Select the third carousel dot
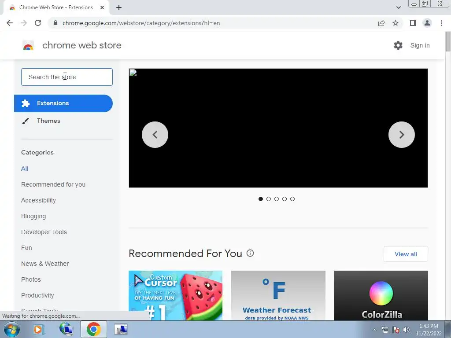451x338 pixels. click(x=277, y=199)
